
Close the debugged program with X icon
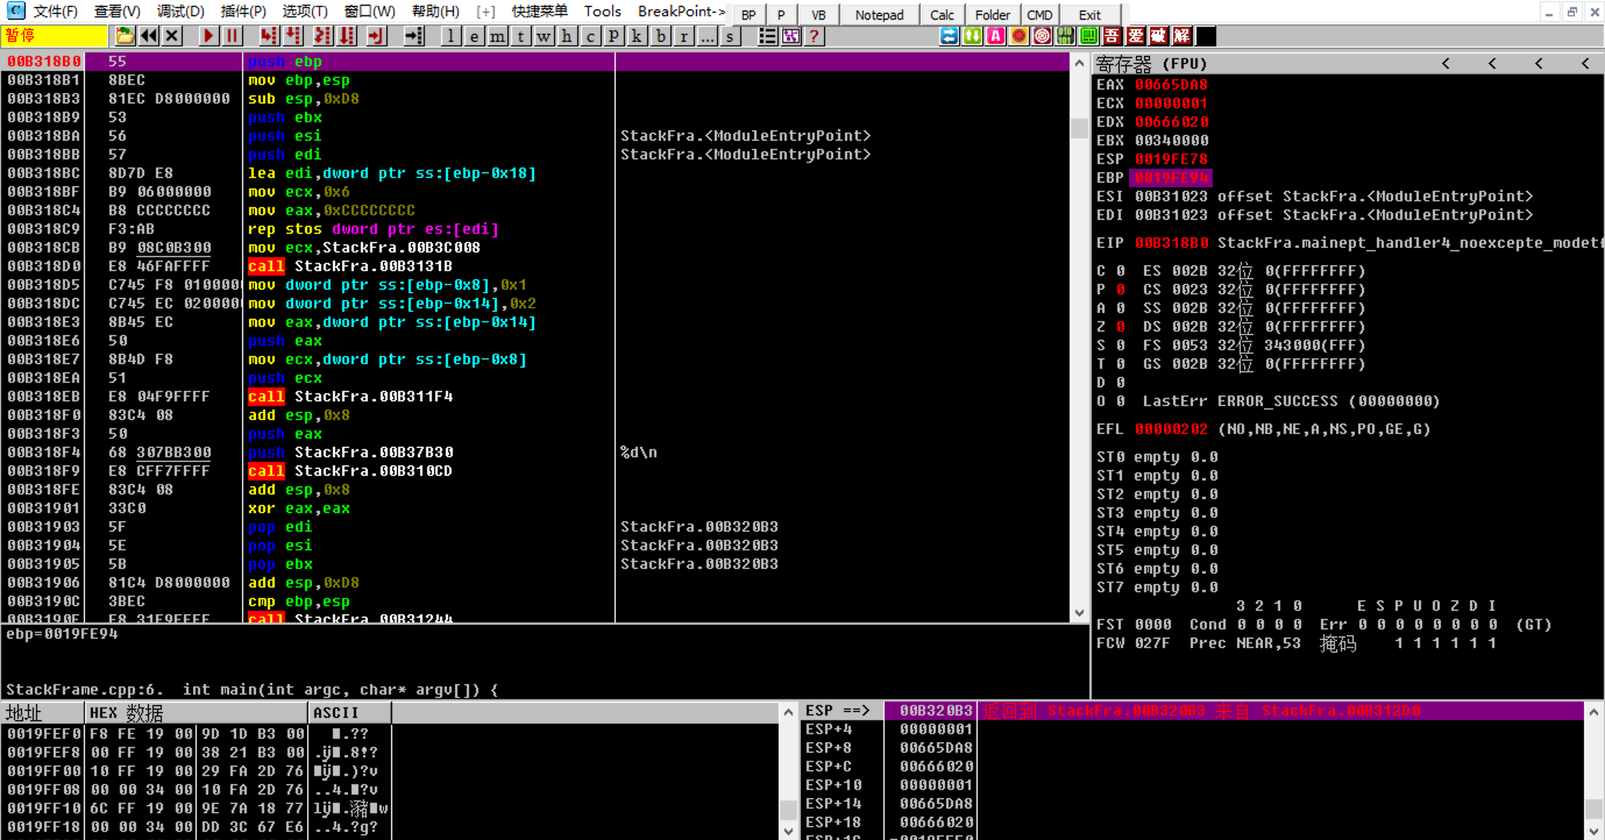coord(173,36)
